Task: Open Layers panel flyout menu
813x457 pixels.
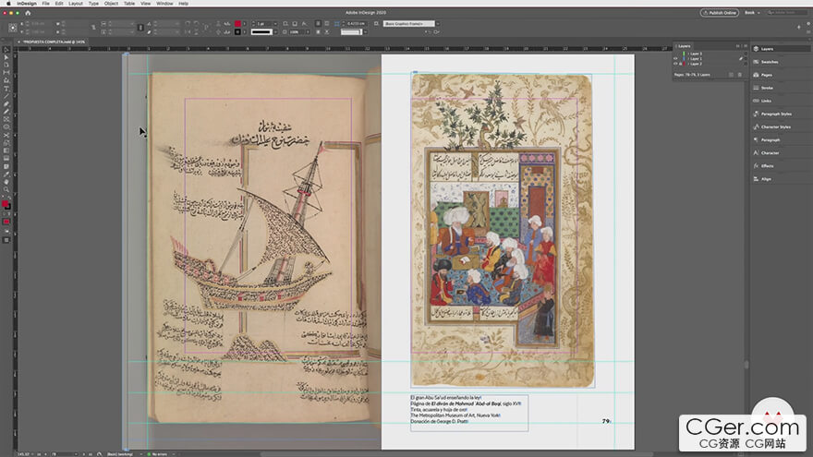Action: tap(746, 46)
